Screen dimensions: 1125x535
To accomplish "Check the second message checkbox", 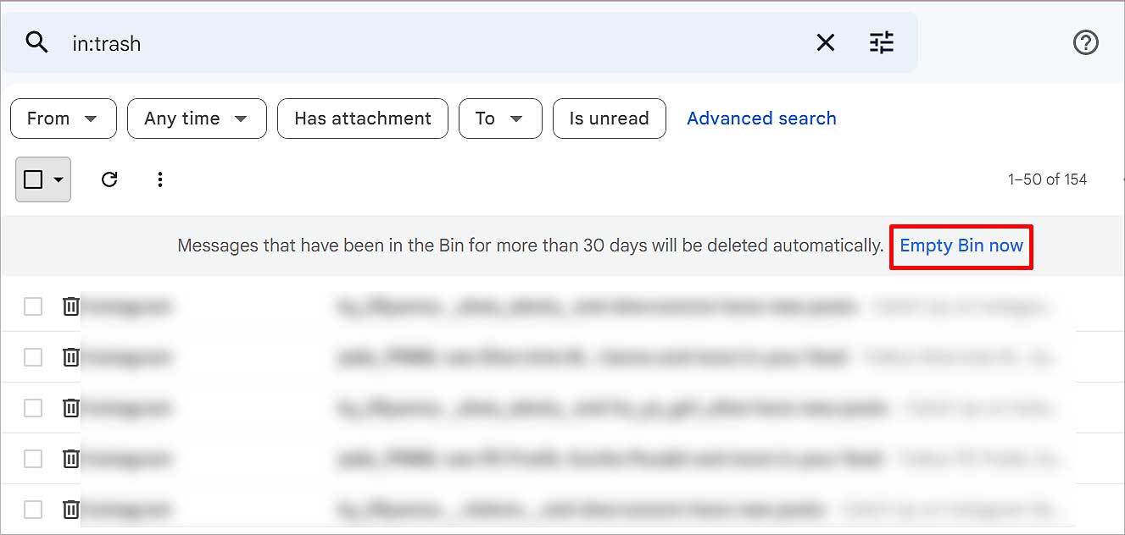I will click(x=32, y=357).
